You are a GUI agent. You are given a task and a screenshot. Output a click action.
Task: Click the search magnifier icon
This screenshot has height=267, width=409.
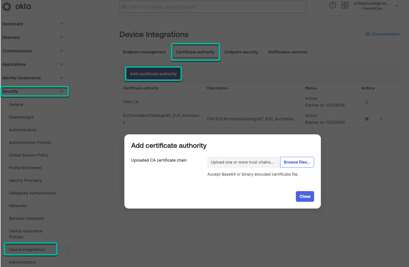[124, 7]
